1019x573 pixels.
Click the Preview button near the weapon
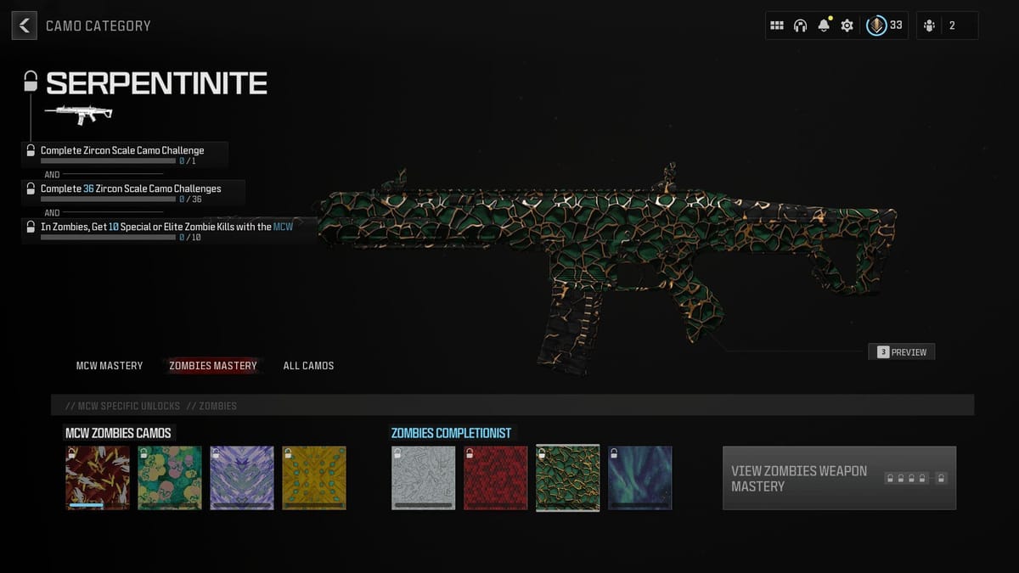[902, 351]
